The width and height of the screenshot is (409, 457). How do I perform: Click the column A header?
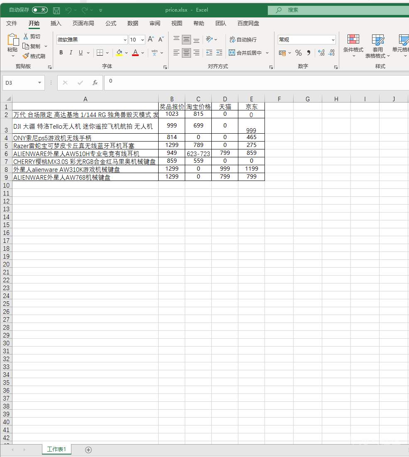[x=85, y=99]
